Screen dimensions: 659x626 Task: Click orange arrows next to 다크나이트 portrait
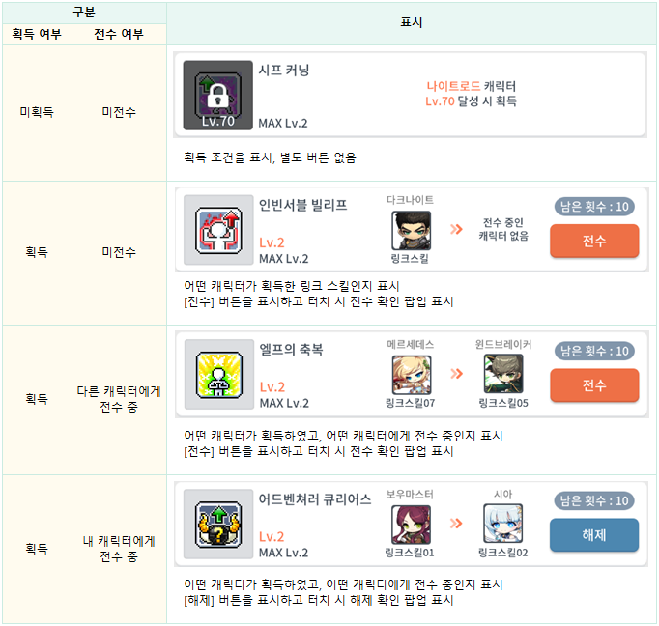(x=456, y=229)
